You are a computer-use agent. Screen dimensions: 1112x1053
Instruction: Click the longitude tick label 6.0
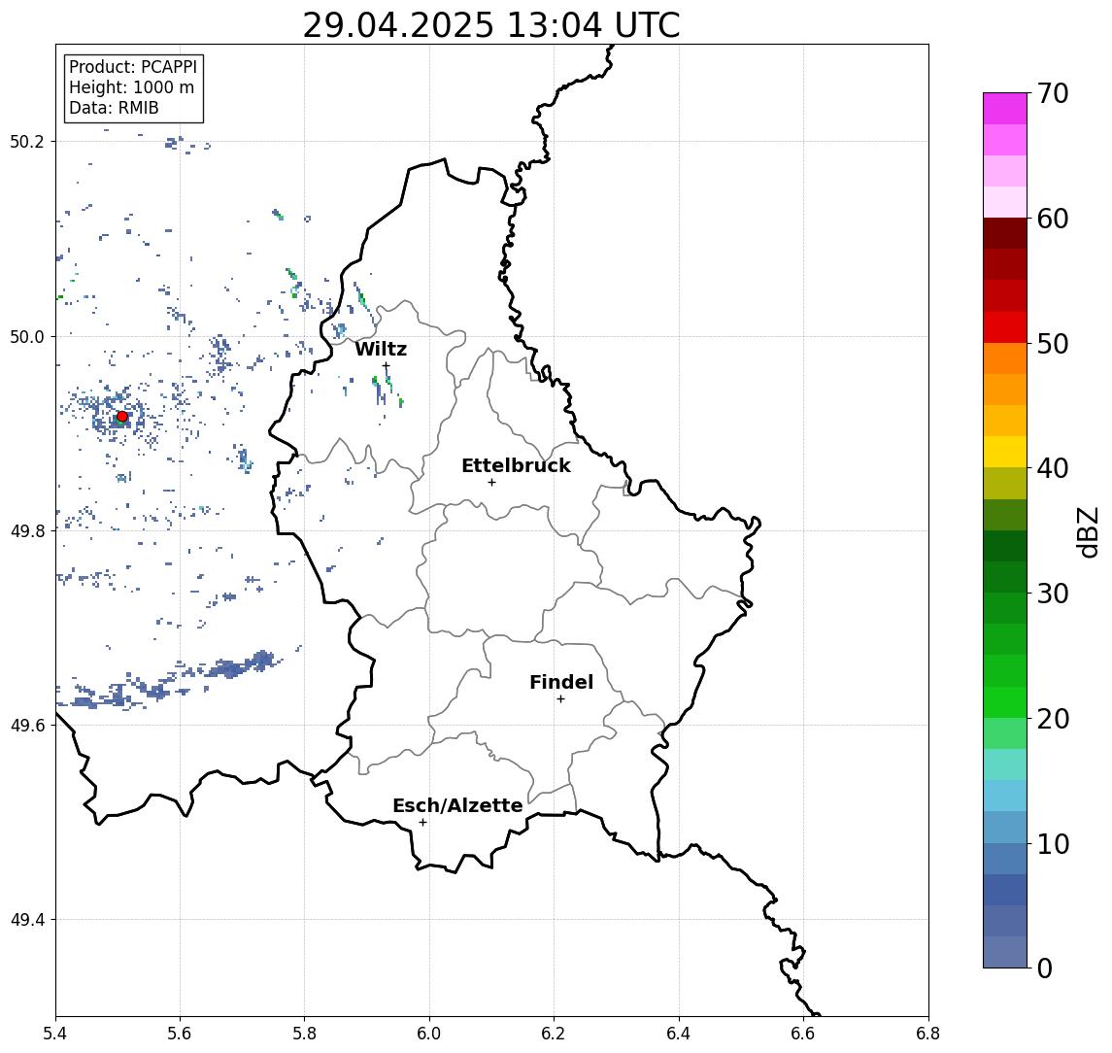[429, 1034]
